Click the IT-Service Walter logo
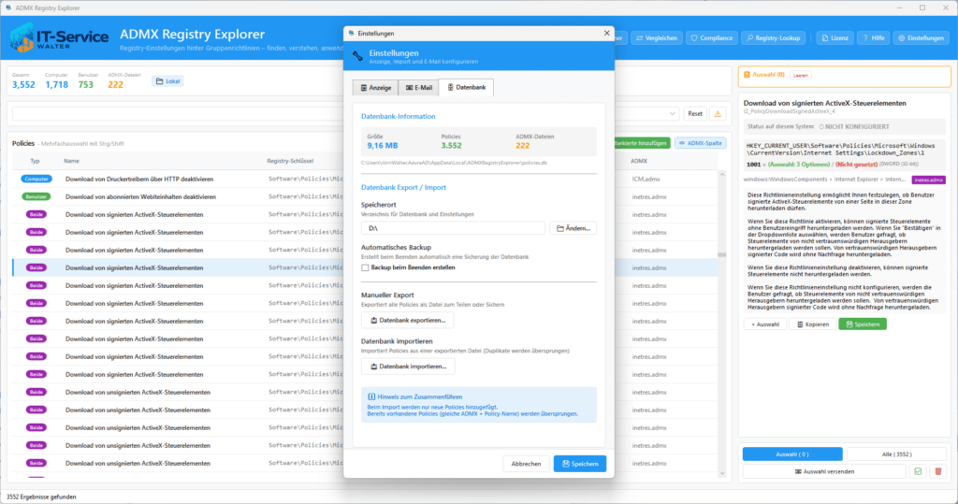 coord(59,38)
